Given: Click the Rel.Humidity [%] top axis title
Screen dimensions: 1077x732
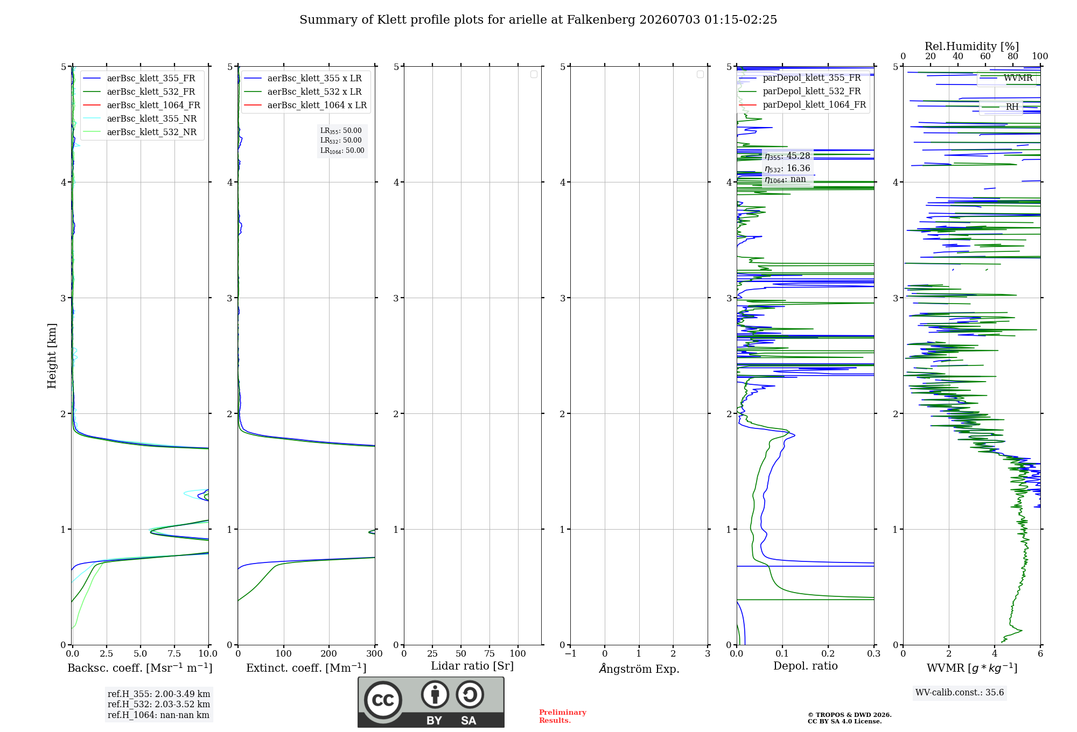Looking at the screenshot, I should (972, 46).
